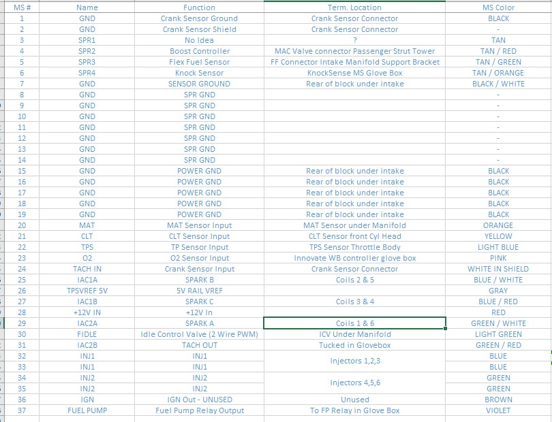
Task: Select the 'SPR2' name cell
Action: coord(87,51)
